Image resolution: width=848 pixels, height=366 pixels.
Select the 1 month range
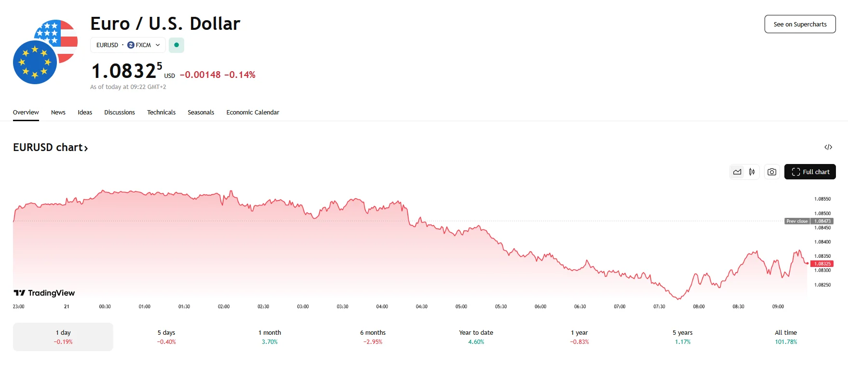point(269,337)
